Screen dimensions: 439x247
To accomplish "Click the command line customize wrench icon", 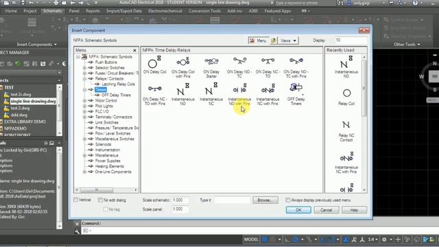I will pyautogui.click(x=77, y=231).
